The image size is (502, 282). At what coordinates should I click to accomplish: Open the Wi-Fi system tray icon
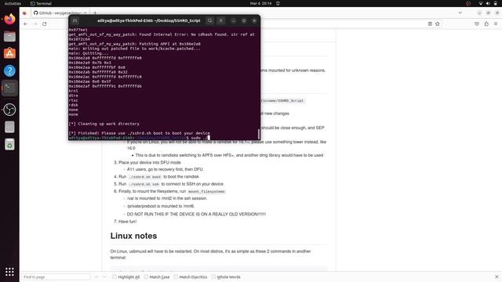click(x=481, y=3)
